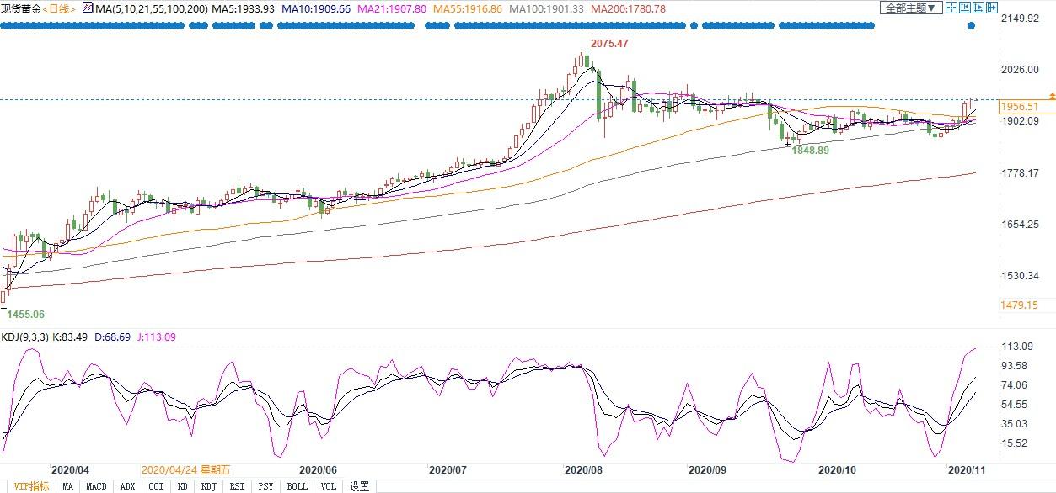Image resolution: width=1056 pixels, height=493 pixels.
Task: Click the crosshair cursor icon in top toolbar
Action: [x=951, y=8]
